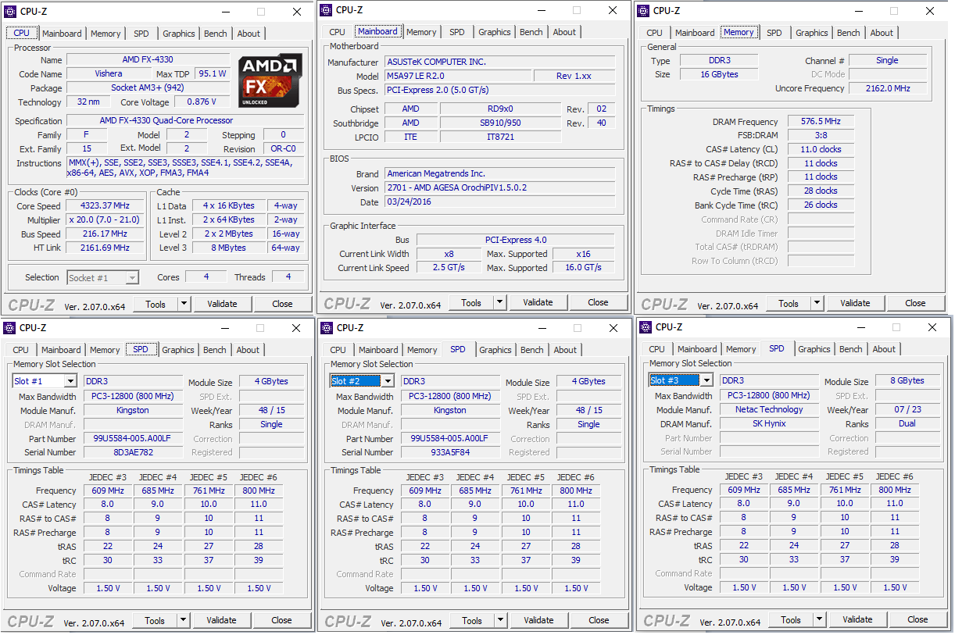Screen dimensions: 955x635
Task: Click CPU-Z title icon in the Slot #3 window
Action: click(646, 327)
